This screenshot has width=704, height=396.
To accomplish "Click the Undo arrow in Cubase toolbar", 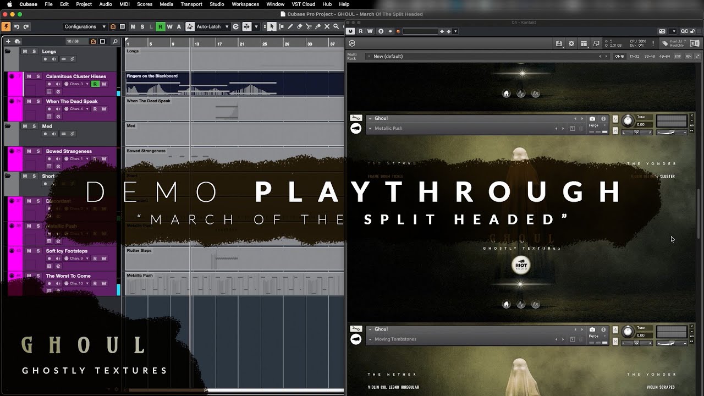I will point(16,26).
